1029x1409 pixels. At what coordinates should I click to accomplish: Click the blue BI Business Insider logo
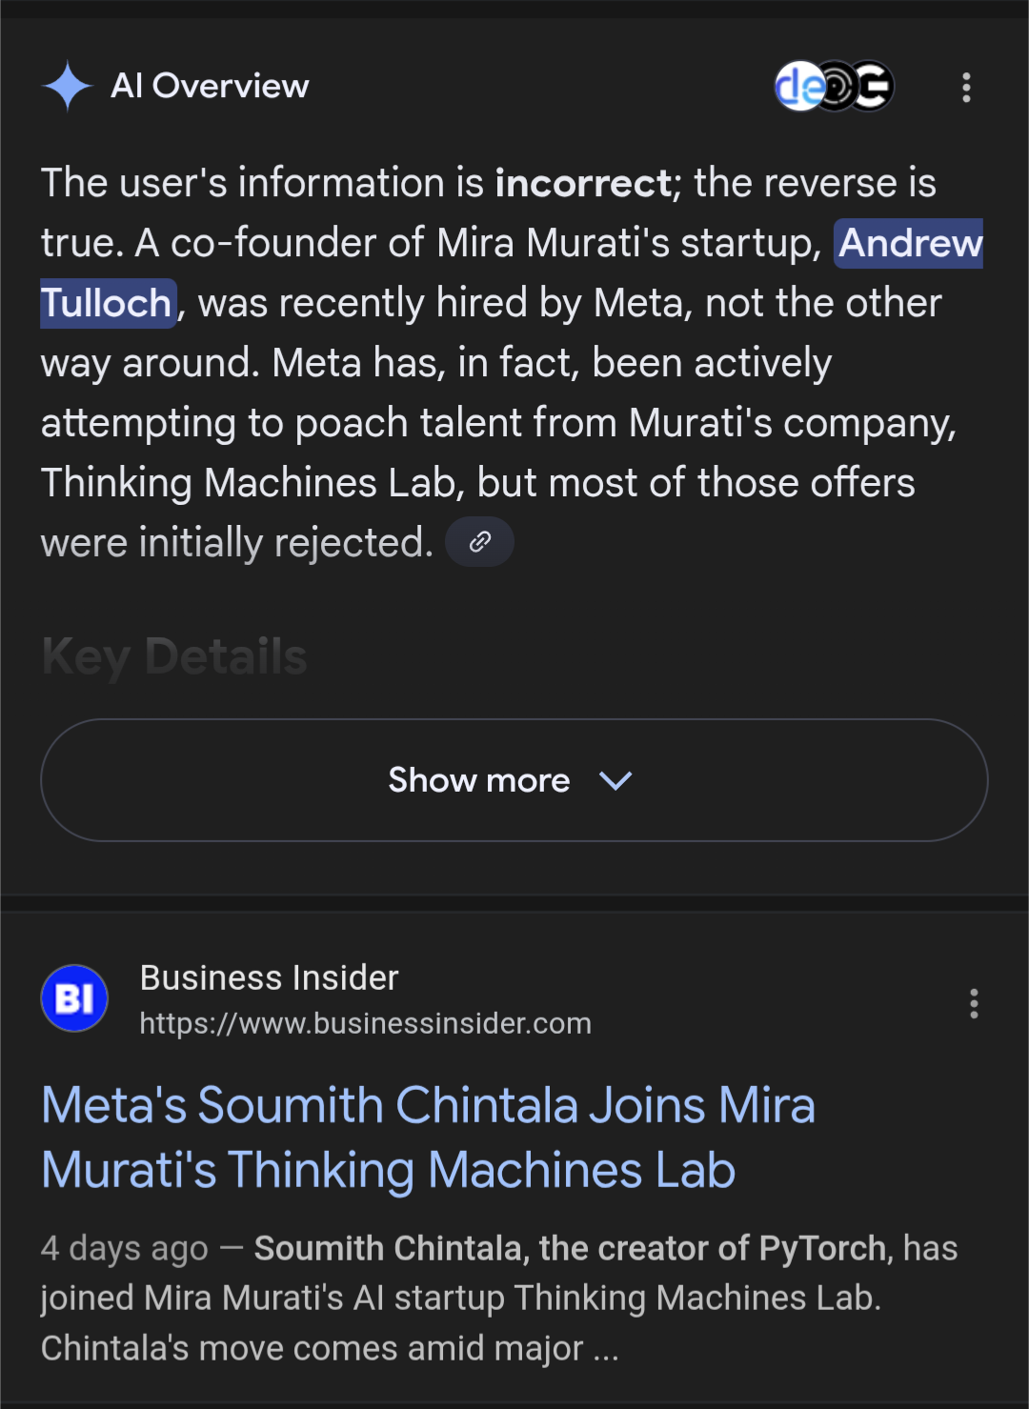tap(74, 998)
